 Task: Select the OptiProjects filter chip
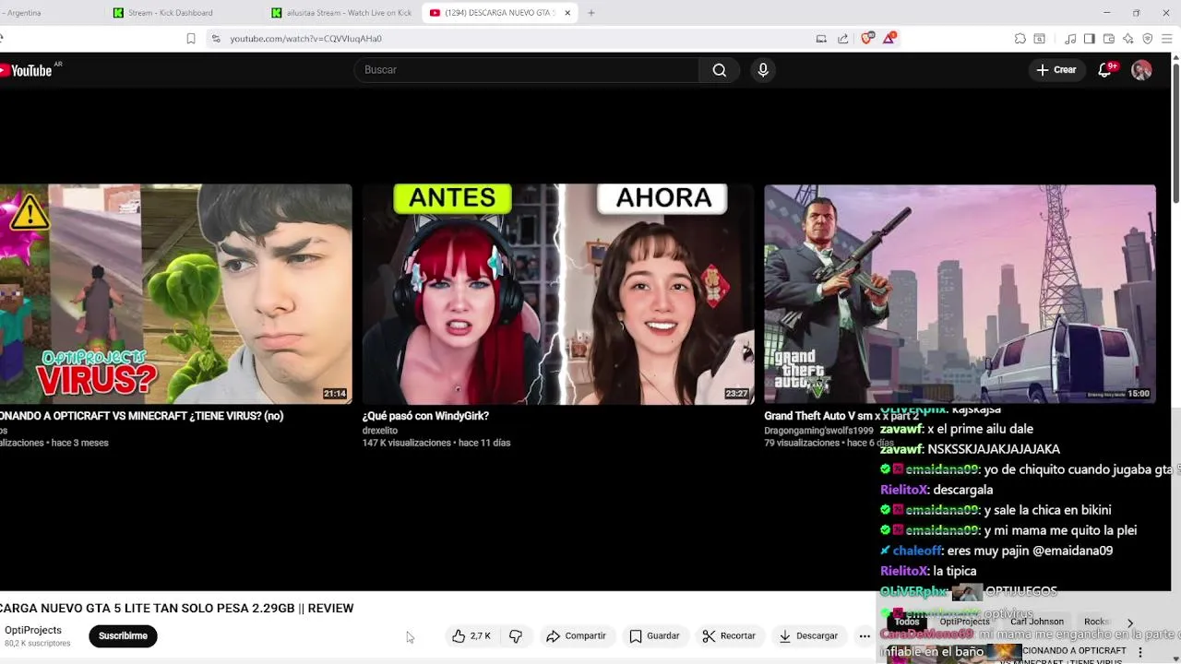click(964, 622)
